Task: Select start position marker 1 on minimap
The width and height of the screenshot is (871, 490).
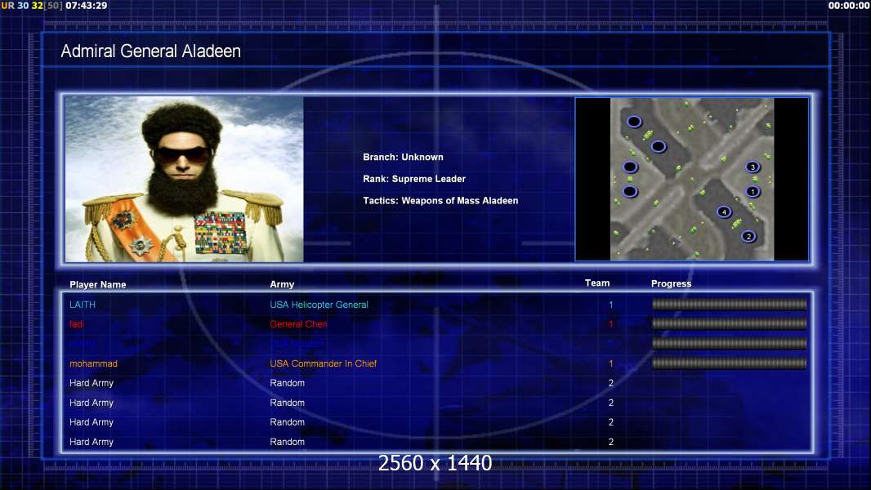Action: (x=753, y=191)
